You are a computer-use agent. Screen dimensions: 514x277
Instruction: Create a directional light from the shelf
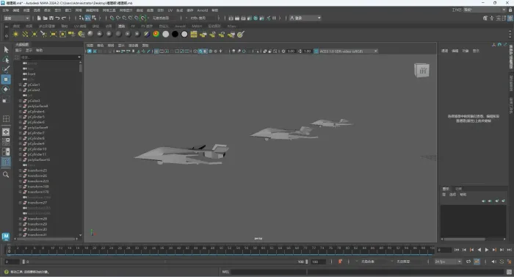click(x=25, y=34)
